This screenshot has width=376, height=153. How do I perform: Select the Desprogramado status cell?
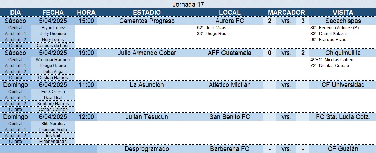point(147,149)
